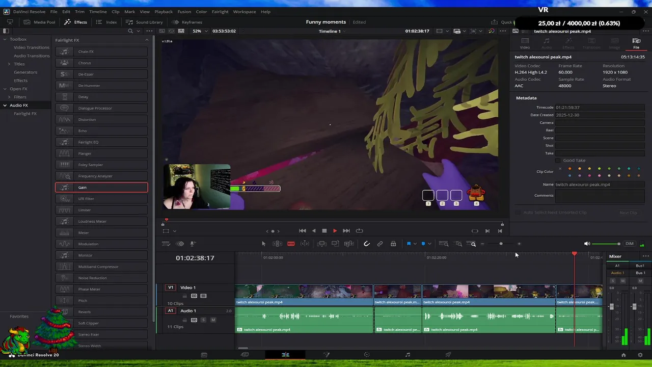This screenshot has width=652, height=367.
Task: Toggle the Video 1 track enable icon
Action: point(203,296)
